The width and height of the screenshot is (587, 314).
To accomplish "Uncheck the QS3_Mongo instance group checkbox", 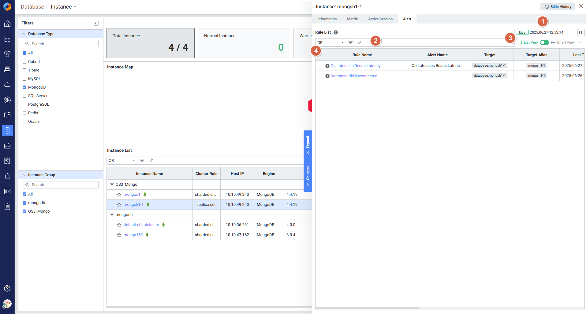I will click(x=24, y=211).
